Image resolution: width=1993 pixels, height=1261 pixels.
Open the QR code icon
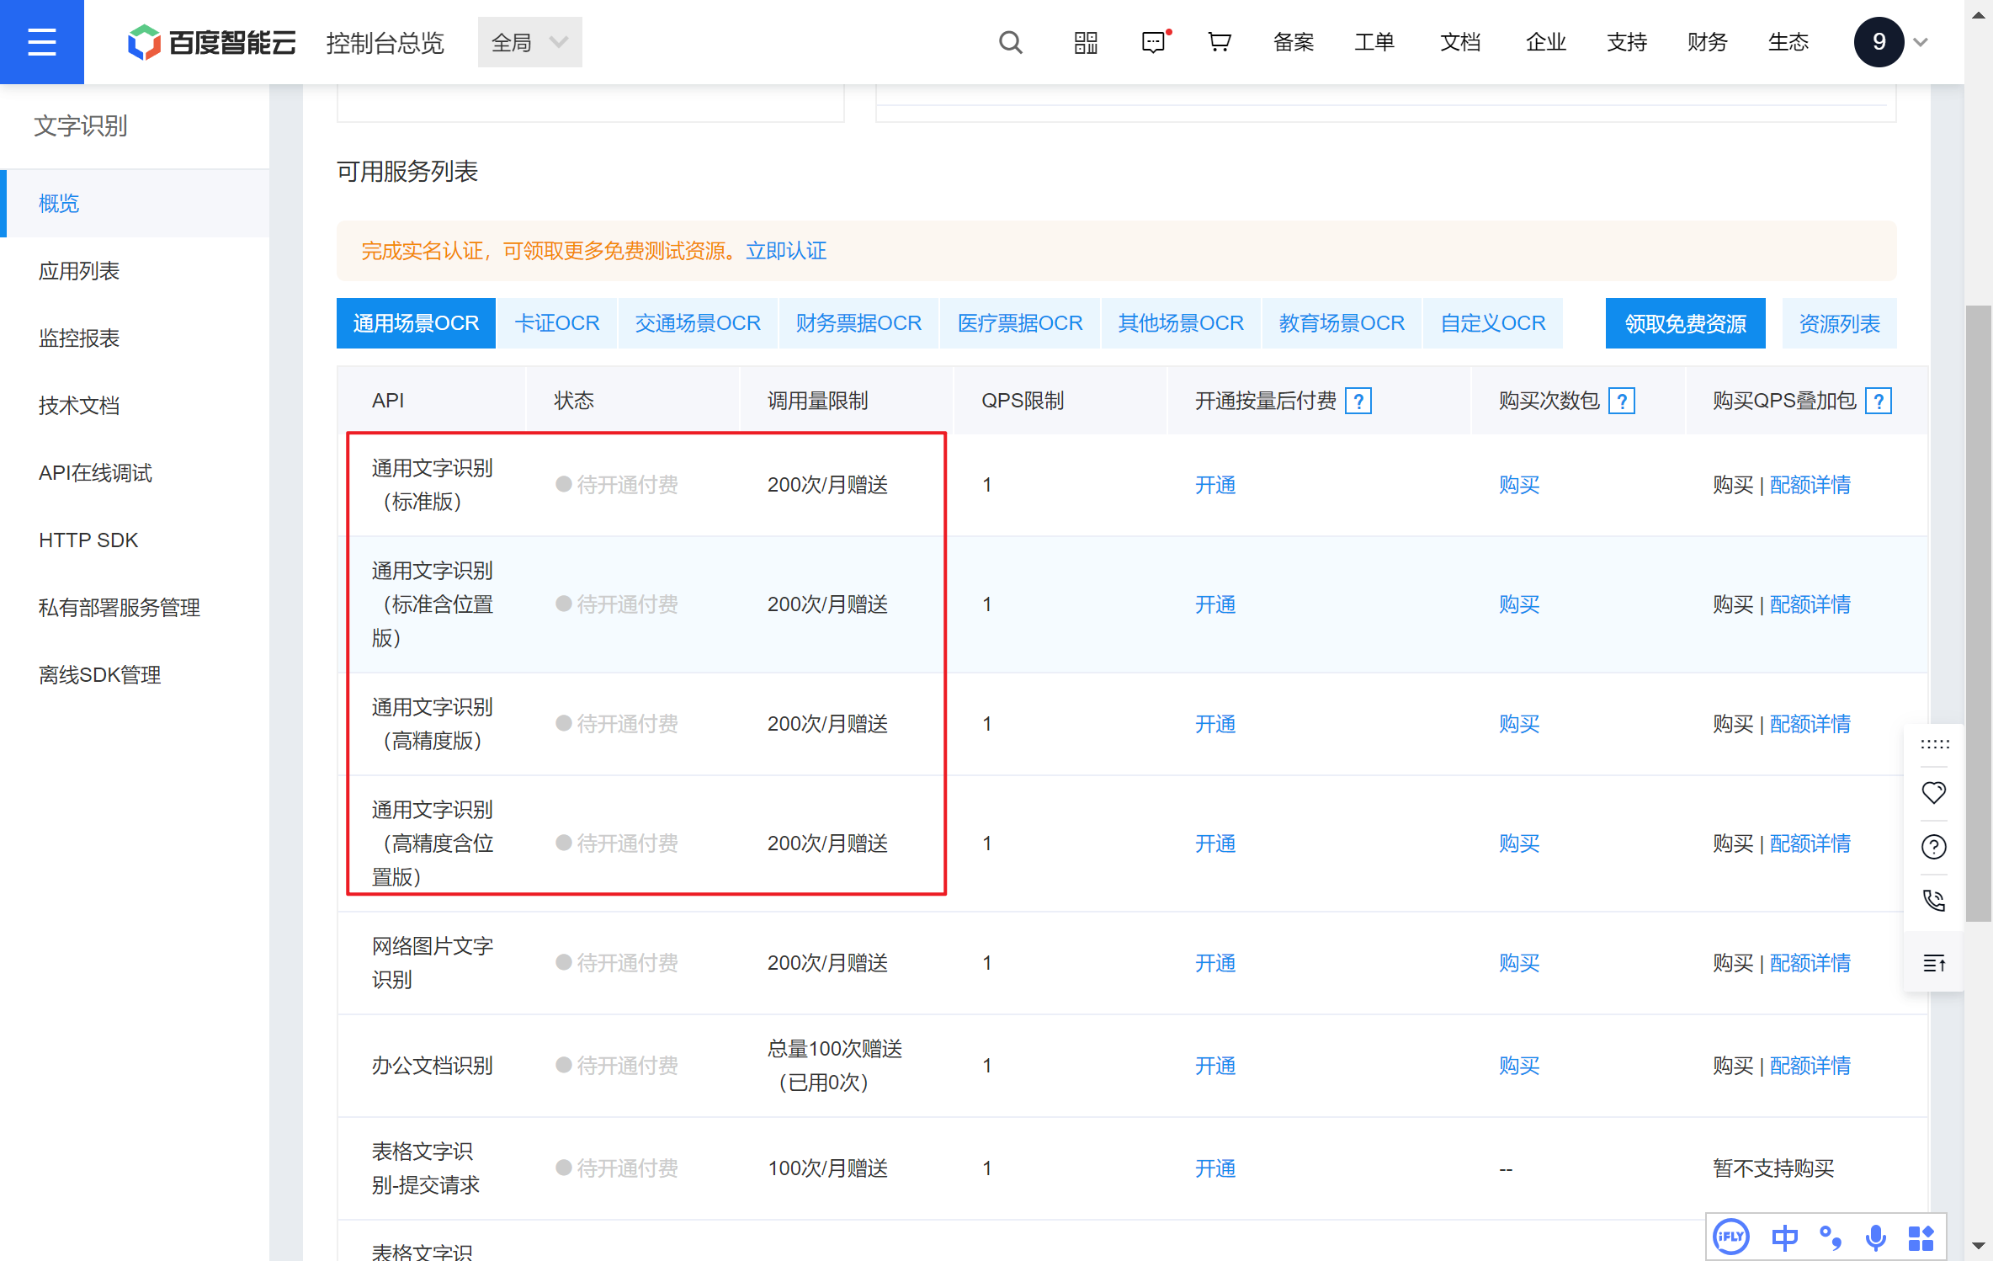click(1086, 42)
